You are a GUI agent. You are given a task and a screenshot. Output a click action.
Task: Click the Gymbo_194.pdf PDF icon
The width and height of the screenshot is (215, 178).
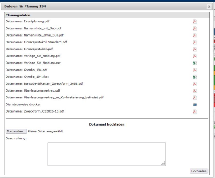[195, 70]
